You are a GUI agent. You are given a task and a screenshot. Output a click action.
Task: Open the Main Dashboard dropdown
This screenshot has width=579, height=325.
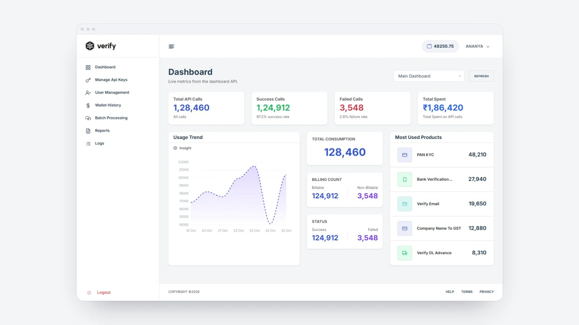tap(429, 76)
